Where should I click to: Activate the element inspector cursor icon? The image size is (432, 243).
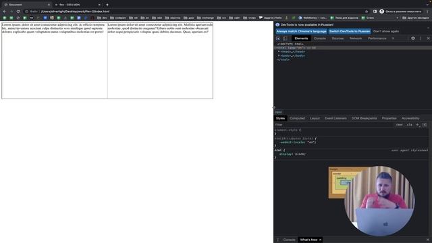tap(278, 38)
